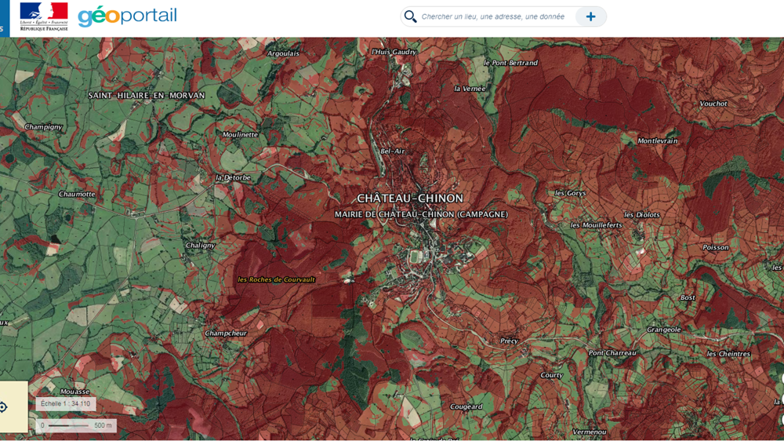Click the Château-Chinon town label
Image resolution: width=784 pixels, height=441 pixels.
tap(410, 199)
